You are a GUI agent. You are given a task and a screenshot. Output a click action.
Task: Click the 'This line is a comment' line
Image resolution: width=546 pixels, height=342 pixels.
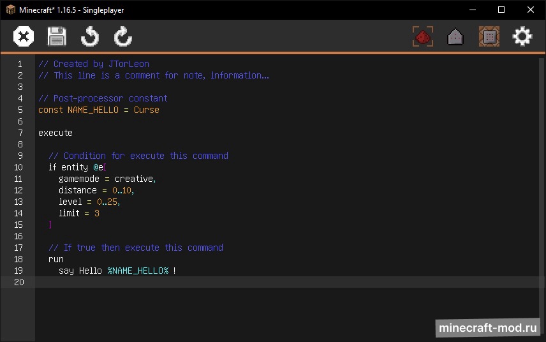pos(154,75)
